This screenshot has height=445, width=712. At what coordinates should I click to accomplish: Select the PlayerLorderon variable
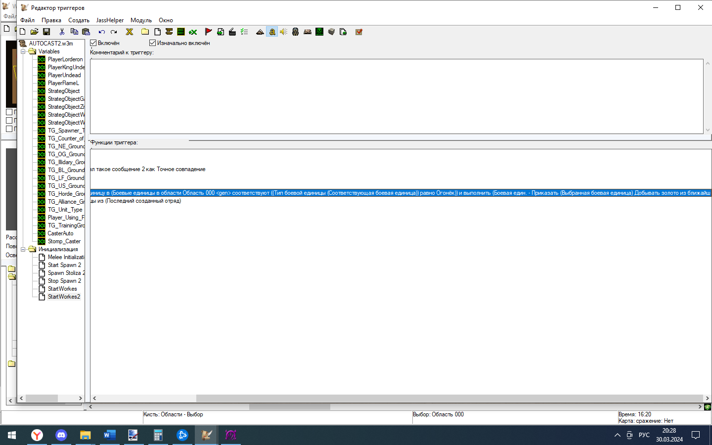click(x=65, y=59)
